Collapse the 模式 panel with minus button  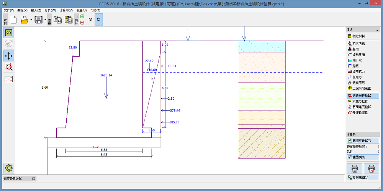pyautogui.click(x=378, y=30)
